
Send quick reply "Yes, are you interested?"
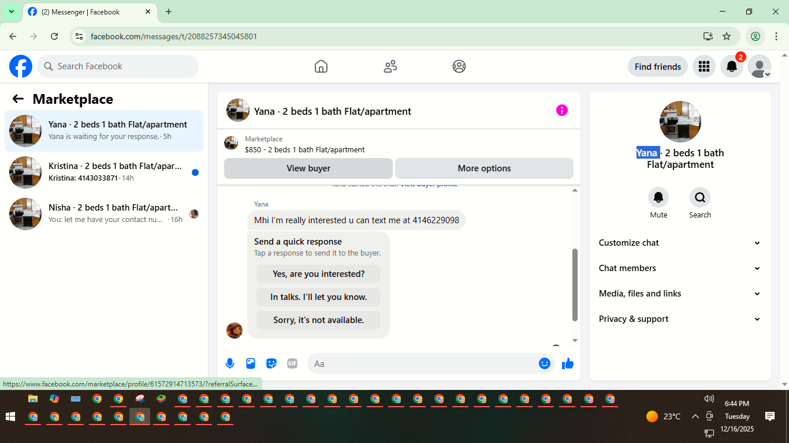coord(319,274)
